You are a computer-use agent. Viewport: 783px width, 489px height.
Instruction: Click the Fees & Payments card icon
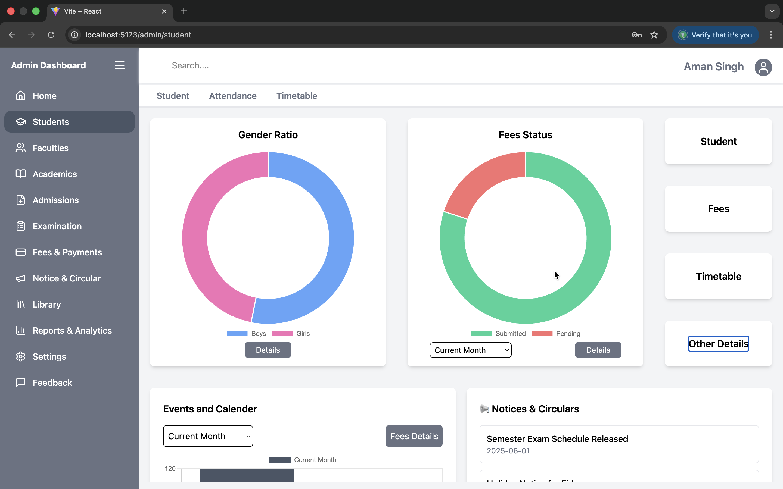point(21,252)
